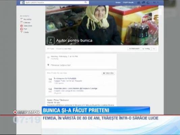
Task: Click the Facebook logo icon
Action: tap(22, 2)
